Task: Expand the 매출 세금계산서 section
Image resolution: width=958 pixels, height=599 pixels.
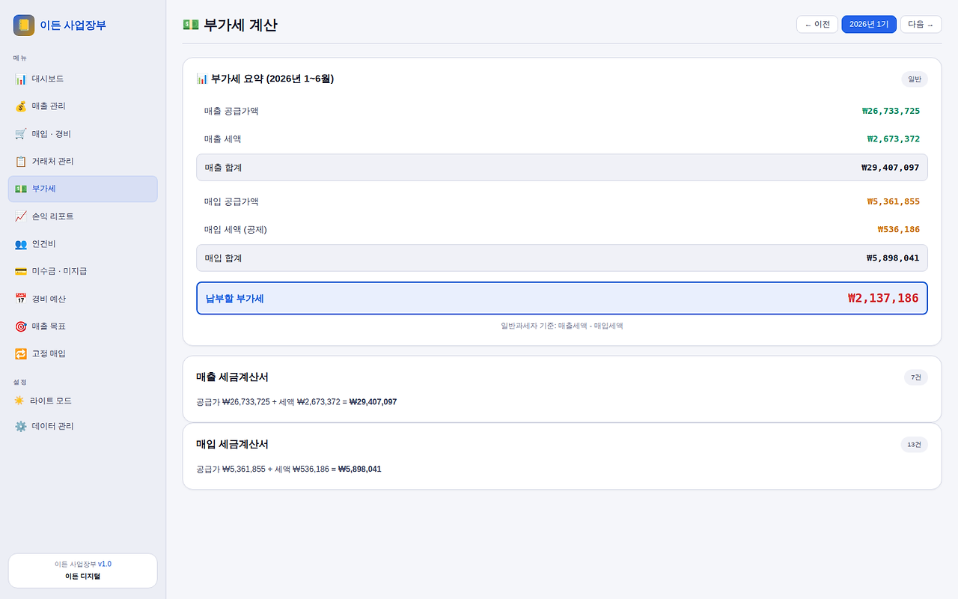Action: [561, 389]
